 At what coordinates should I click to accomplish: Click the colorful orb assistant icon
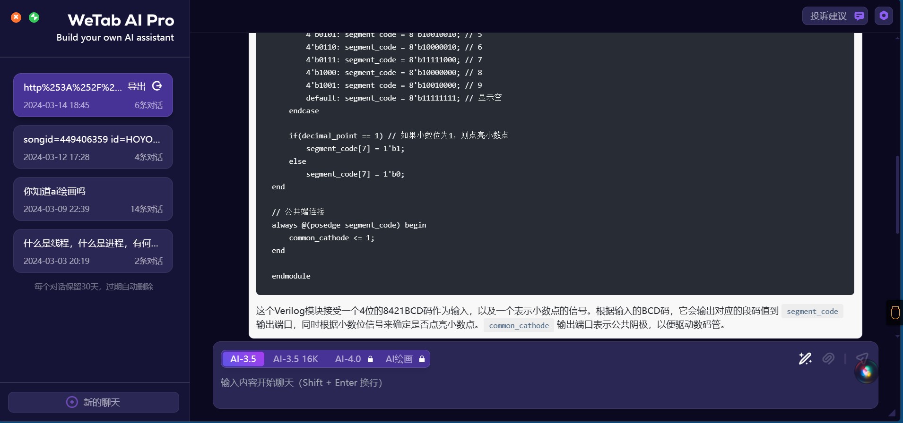pyautogui.click(x=866, y=372)
